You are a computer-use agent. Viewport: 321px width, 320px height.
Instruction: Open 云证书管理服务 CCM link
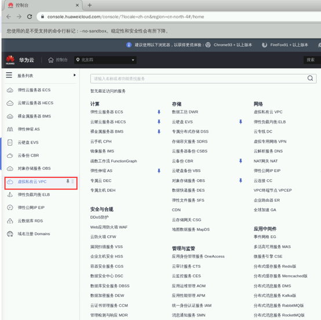click(x=109, y=306)
